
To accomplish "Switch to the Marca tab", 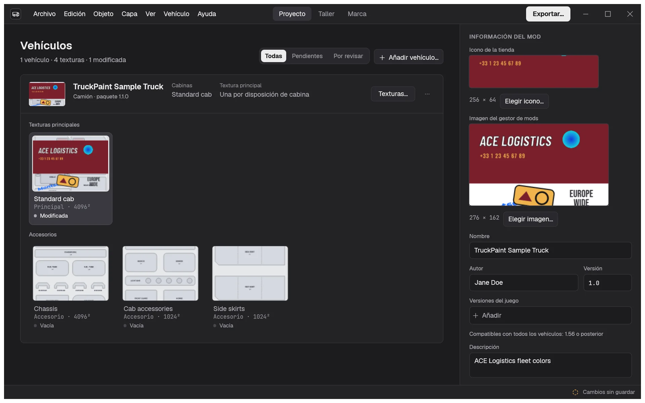I will coord(357,14).
